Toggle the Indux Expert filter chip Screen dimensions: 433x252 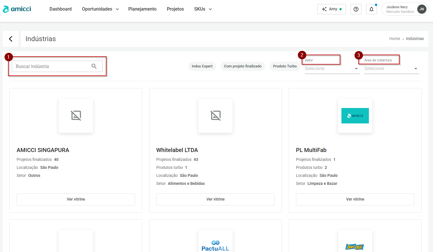202,66
